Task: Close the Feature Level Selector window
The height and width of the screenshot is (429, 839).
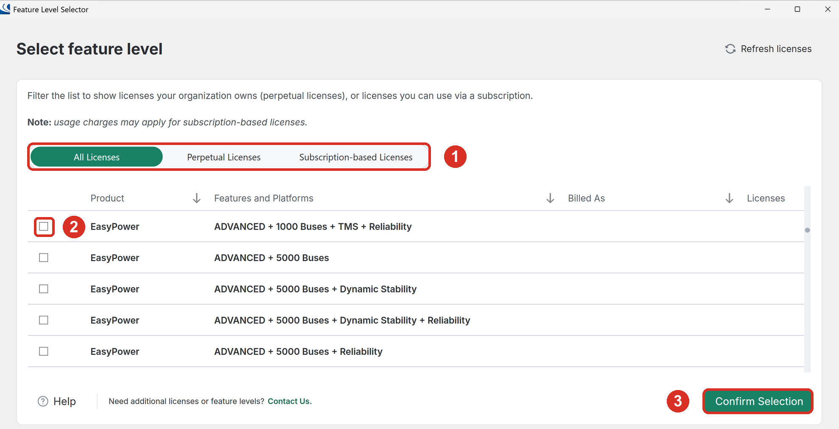Action: click(x=828, y=9)
